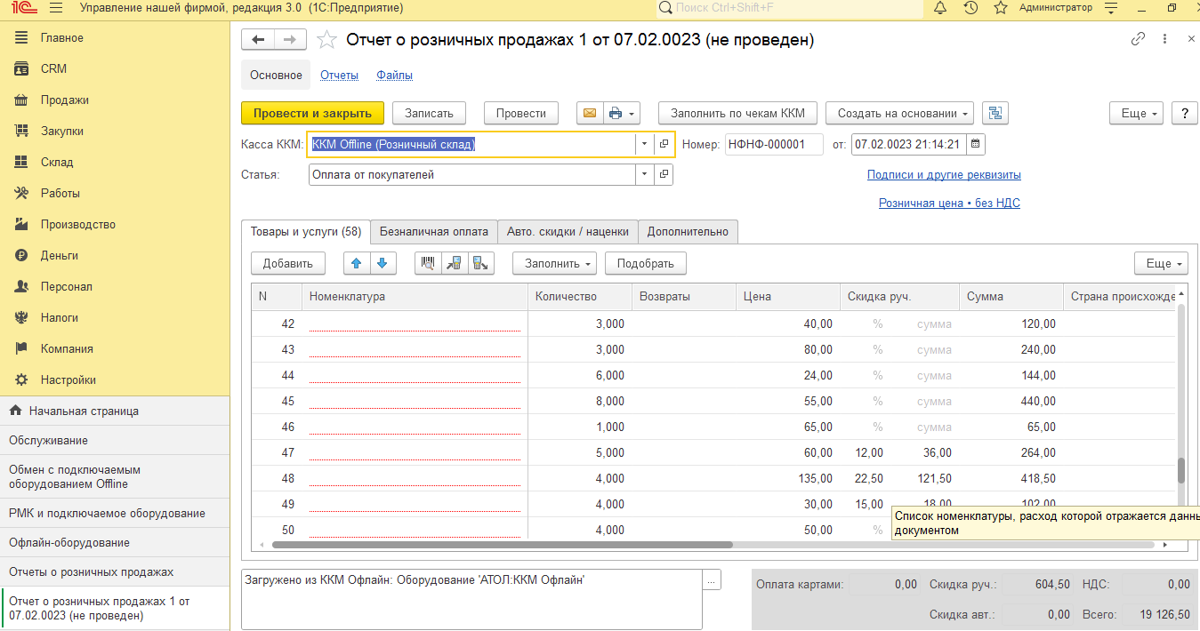Open the Продажи section in sidebar
Screen dimensions: 1200x631
coord(64,100)
